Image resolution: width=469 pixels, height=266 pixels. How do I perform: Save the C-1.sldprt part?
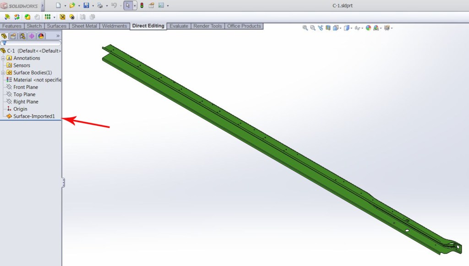click(x=87, y=5)
